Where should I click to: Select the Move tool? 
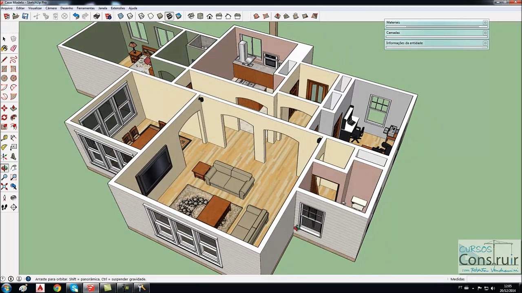point(4,108)
